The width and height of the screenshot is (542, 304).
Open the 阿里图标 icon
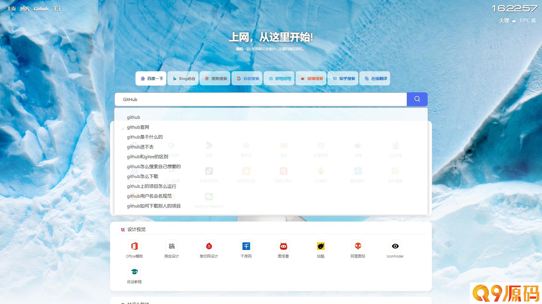tap(358, 246)
